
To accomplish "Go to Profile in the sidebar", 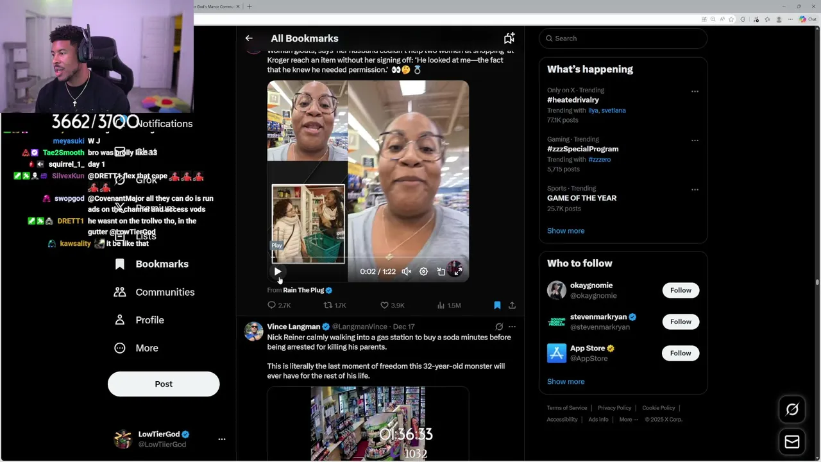I will (x=139, y=320).
